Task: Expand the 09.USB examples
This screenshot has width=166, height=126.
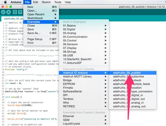Action: point(84,55)
